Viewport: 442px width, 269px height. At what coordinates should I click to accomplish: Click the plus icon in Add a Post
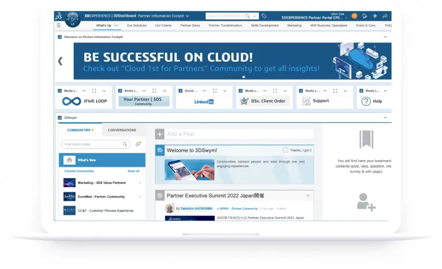click(160, 134)
